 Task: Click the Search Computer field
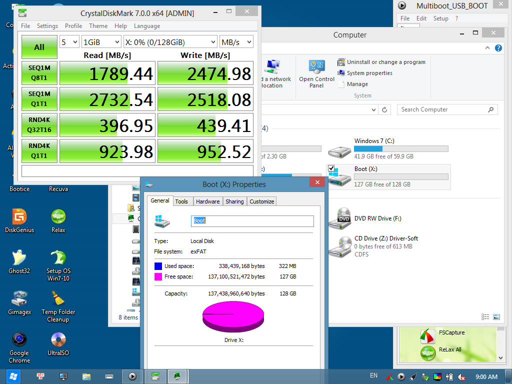point(447,109)
